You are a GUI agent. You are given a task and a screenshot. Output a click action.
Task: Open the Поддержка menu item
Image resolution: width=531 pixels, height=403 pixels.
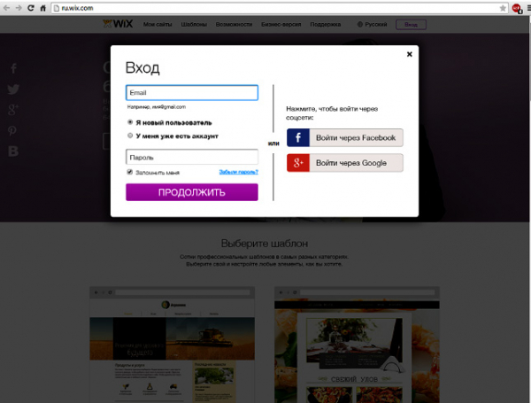(x=326, y=25)
